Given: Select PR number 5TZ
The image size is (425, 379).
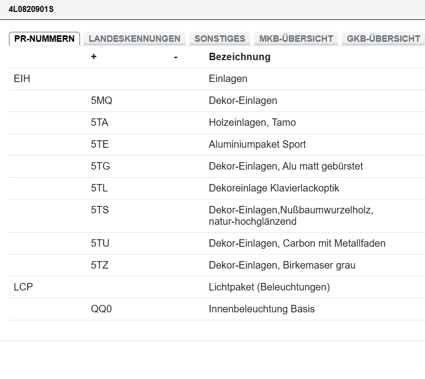Looking at the screenshot, I should click(99, 265).
